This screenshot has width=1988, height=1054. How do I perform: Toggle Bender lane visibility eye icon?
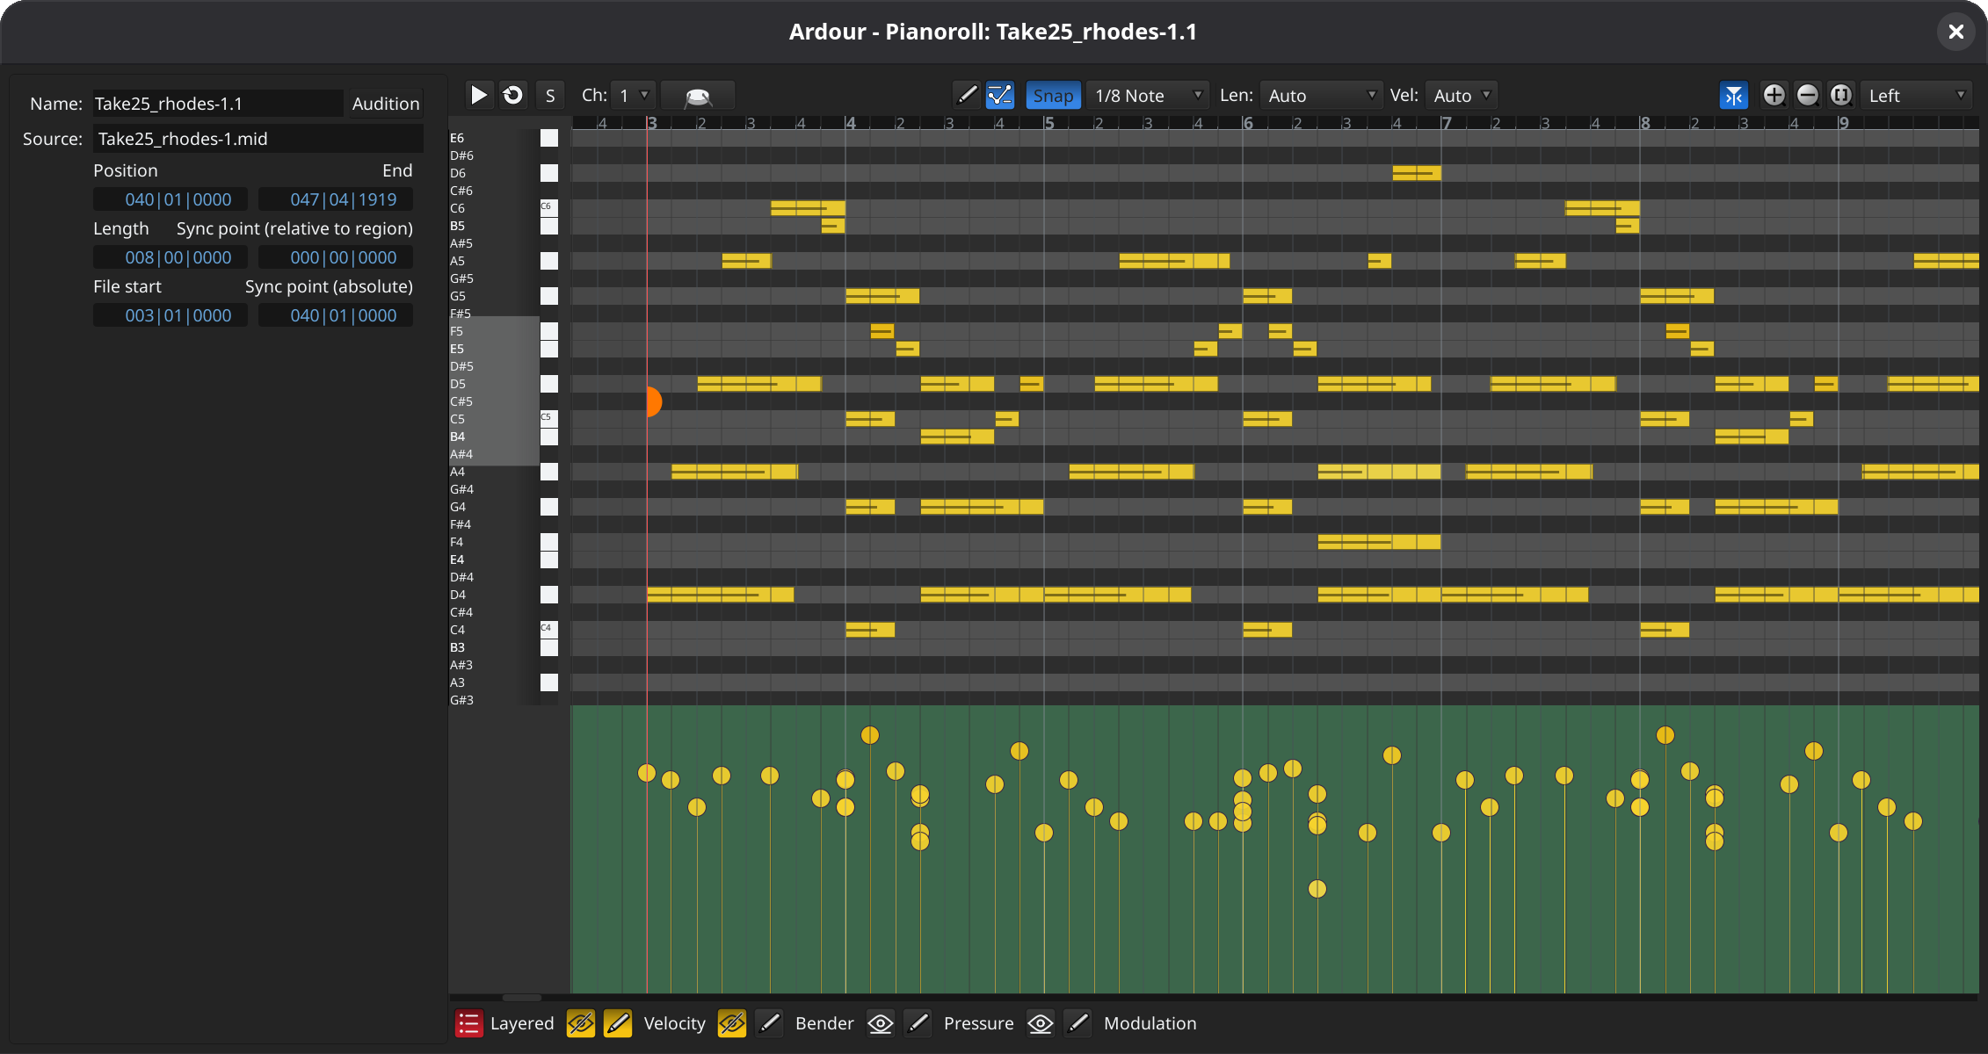731,1023
